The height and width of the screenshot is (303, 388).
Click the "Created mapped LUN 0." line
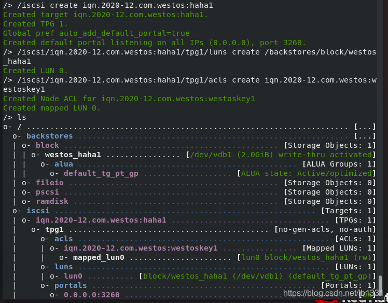pos(51,108)
